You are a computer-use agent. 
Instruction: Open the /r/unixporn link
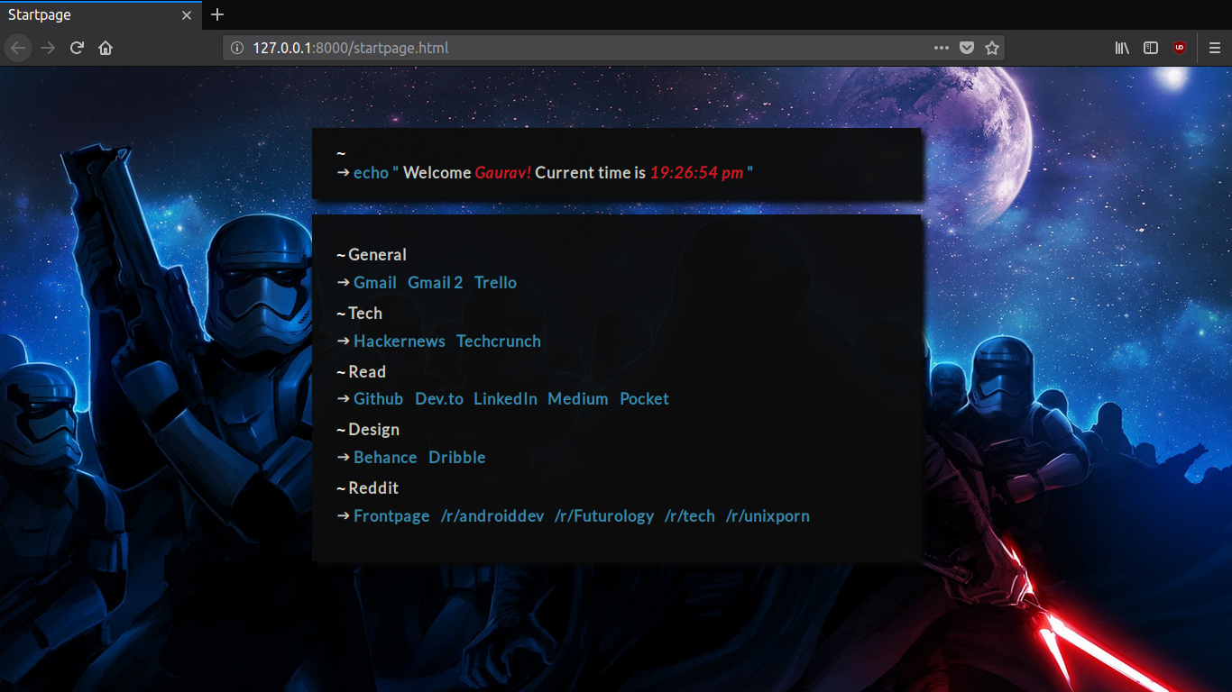click(x=768, y=516)
